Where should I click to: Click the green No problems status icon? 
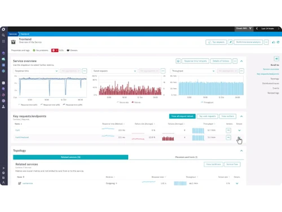coord(34,50)
